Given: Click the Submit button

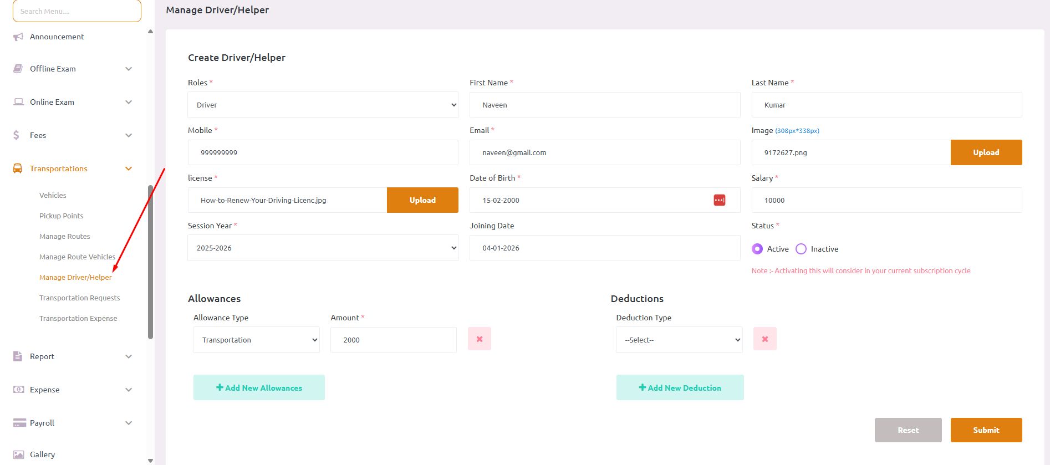Looking at the screenshot, I should tap(986, 430).
